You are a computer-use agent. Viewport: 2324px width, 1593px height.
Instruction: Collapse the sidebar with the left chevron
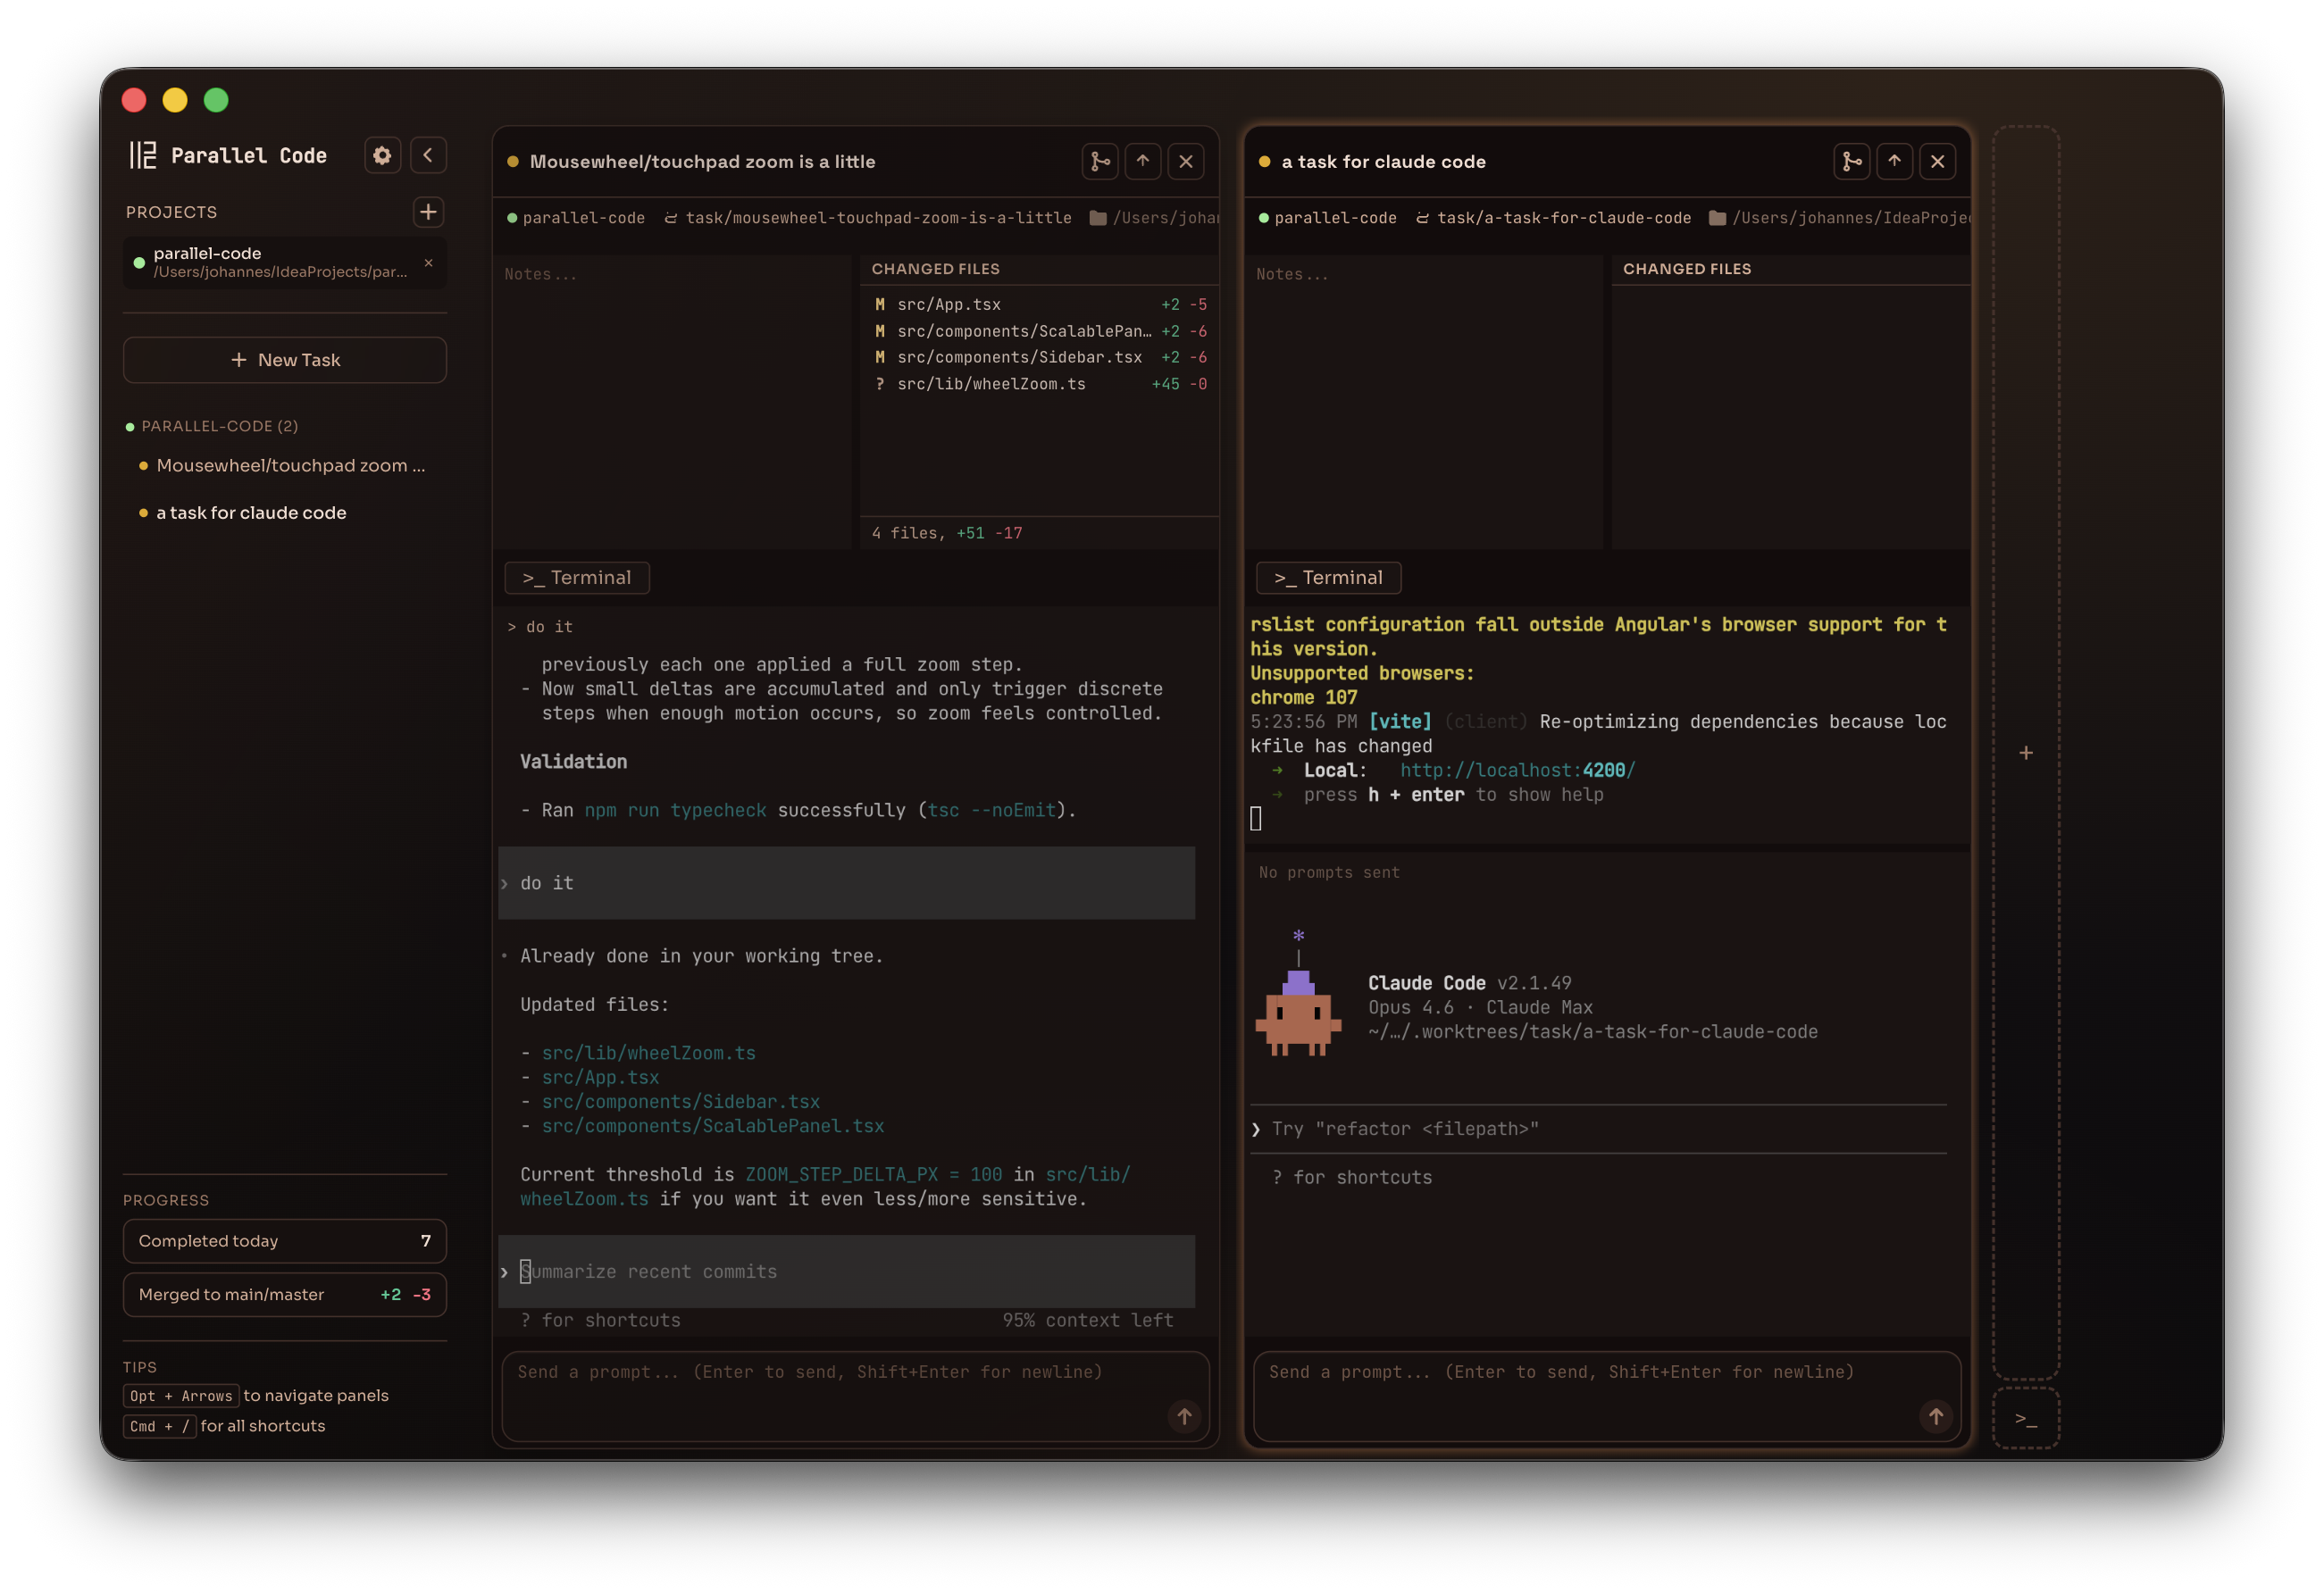pyautogui.click(x=428, y=155)
